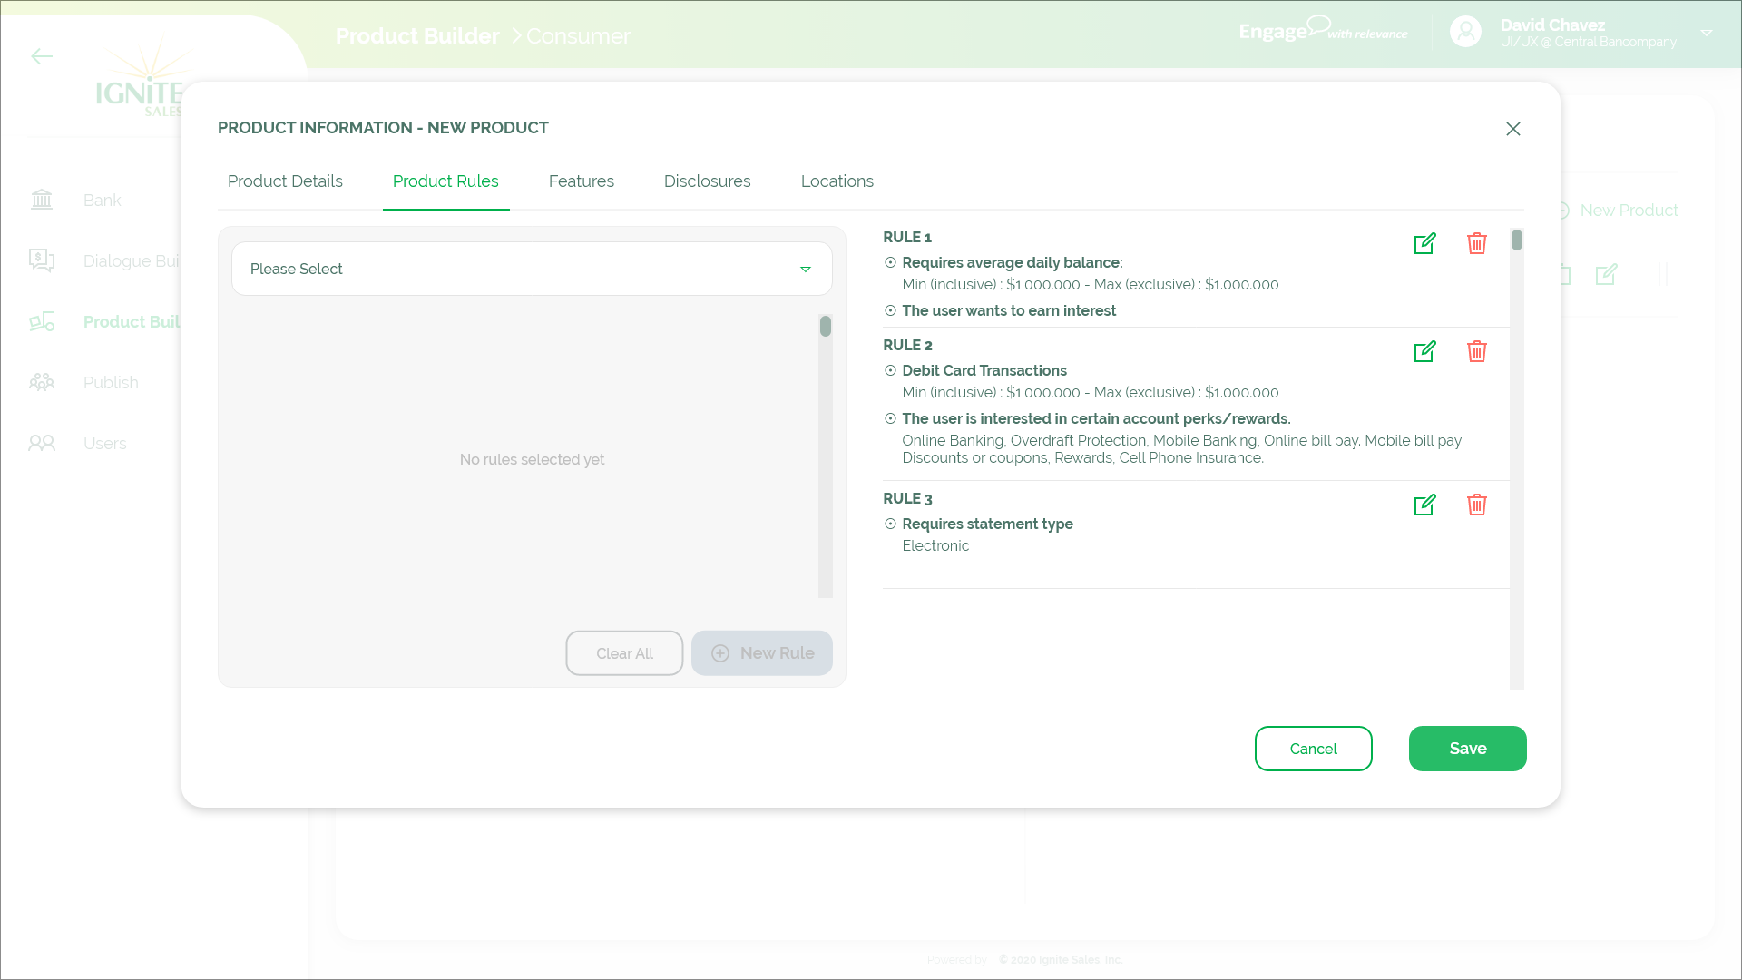Screen dimensions: 1742x980
Task: Click the user avatar icon
Action: (1465, 32)
